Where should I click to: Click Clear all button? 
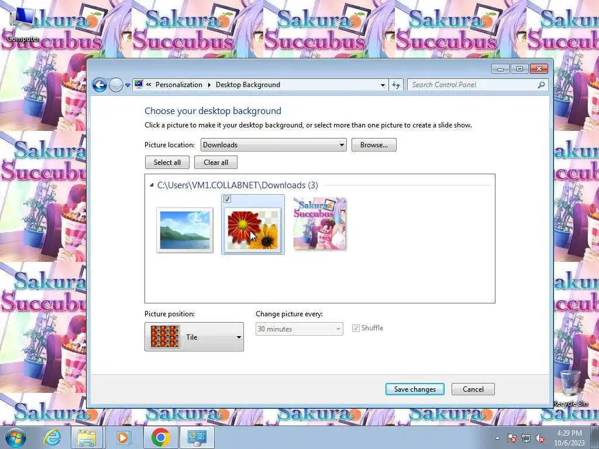click(216, 163)
